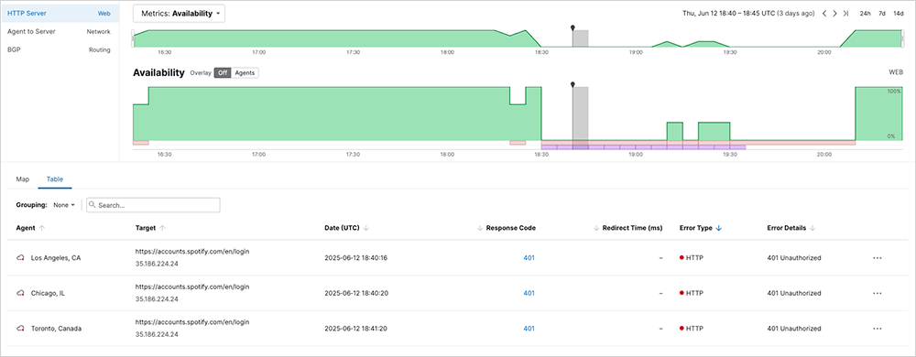Sort by Redirect Time (ms) column
The height and width of the screenshot is (357, 916).
(628, 228)
